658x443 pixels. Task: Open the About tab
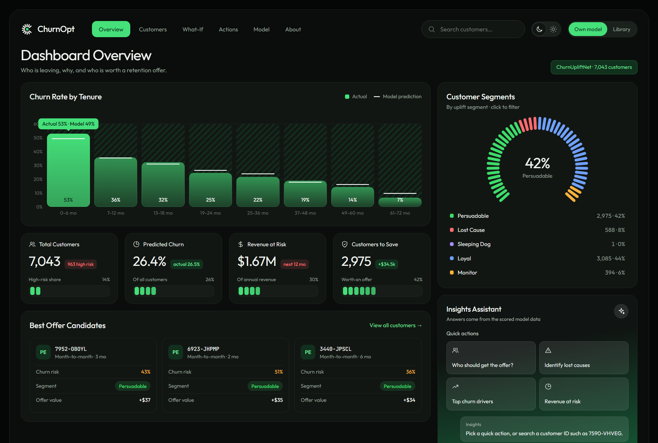click(x=293, y=29)
